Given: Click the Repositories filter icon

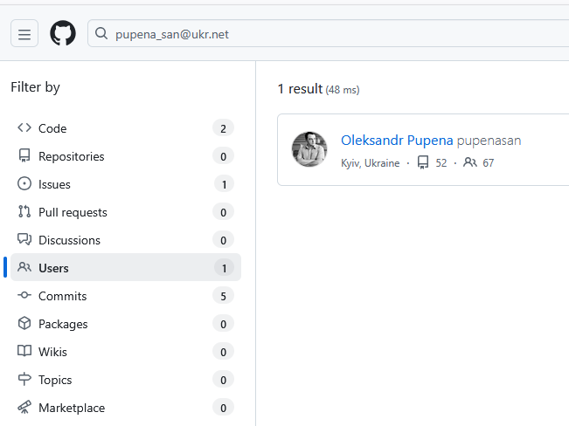Looking at the screenshot, I should pos(24,156).
